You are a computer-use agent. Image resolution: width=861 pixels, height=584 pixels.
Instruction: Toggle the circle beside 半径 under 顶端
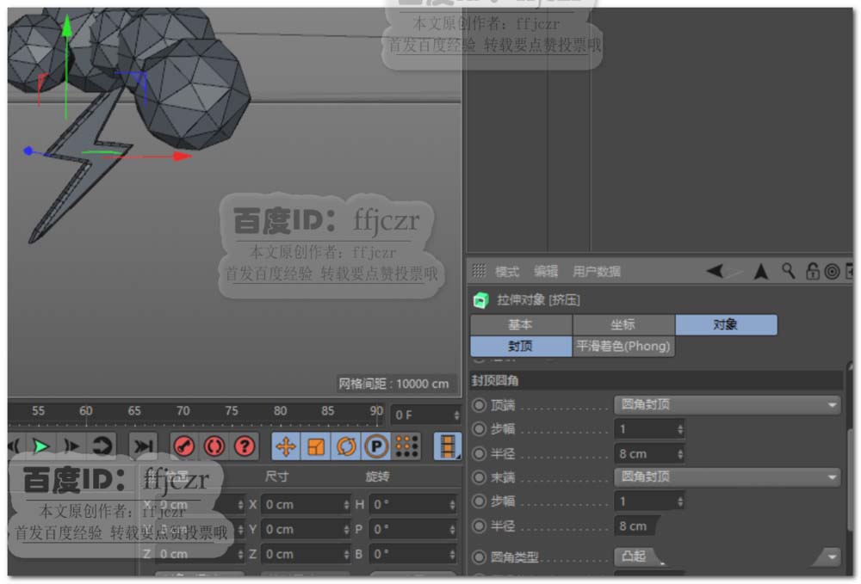click(x=480, y=453)
